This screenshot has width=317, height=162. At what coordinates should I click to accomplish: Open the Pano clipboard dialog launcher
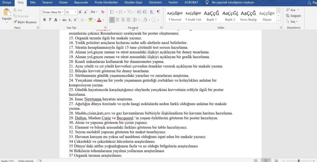coord(38,28)
